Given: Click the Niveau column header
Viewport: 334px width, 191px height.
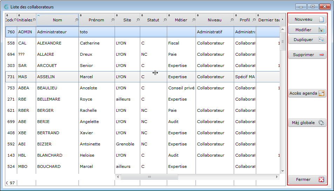Looking at the screenshot, I should (214, 20).
